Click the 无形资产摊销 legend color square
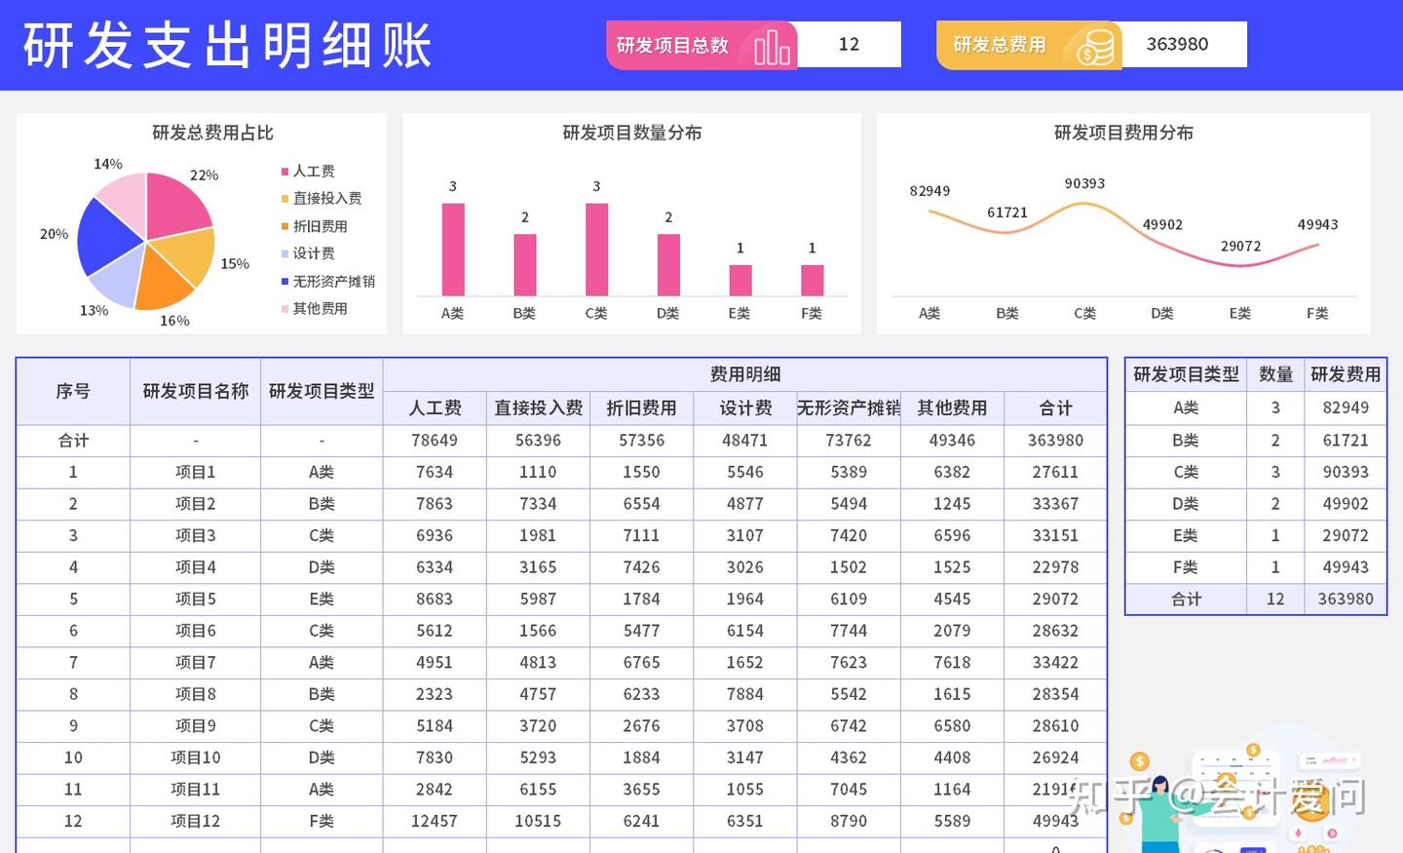The image size is (1403, 853). [285, 282]
